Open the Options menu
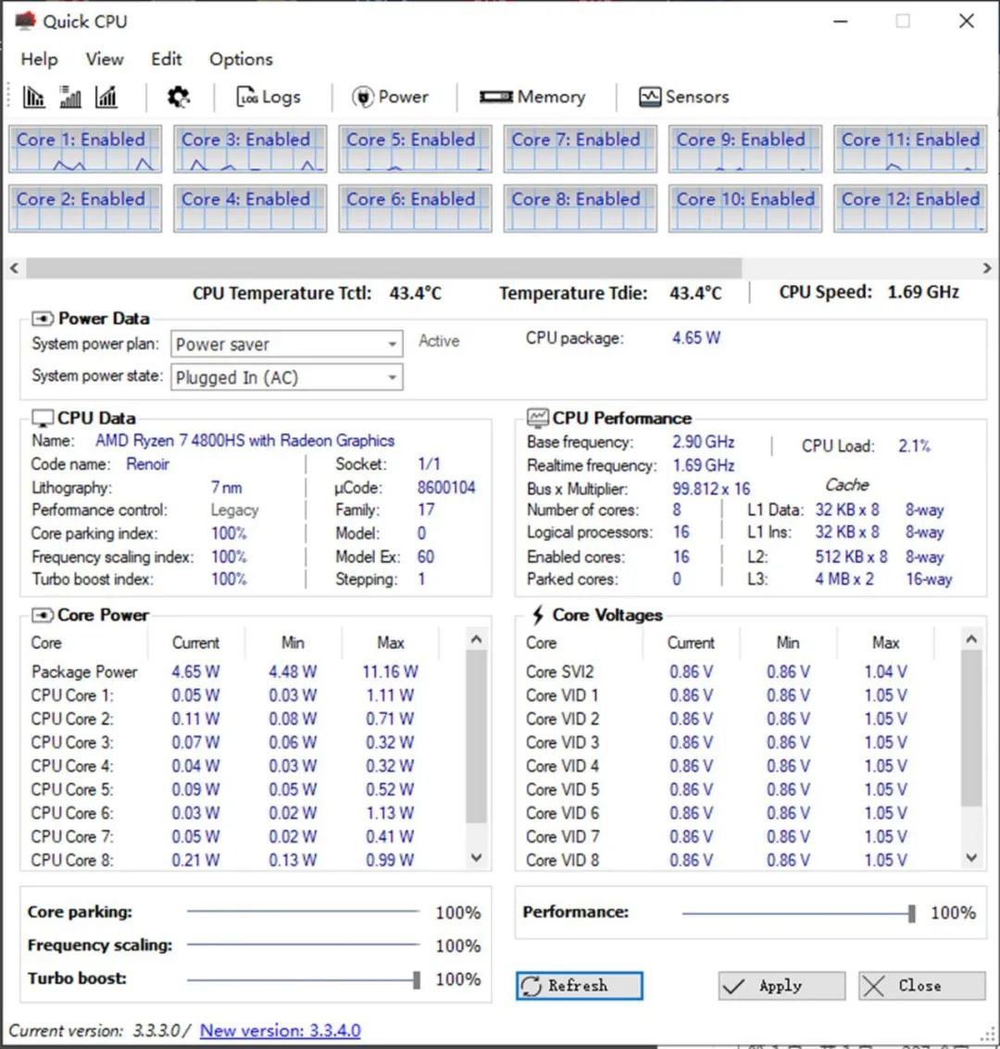1000x1049 pixels. click(x=242, y=59)
